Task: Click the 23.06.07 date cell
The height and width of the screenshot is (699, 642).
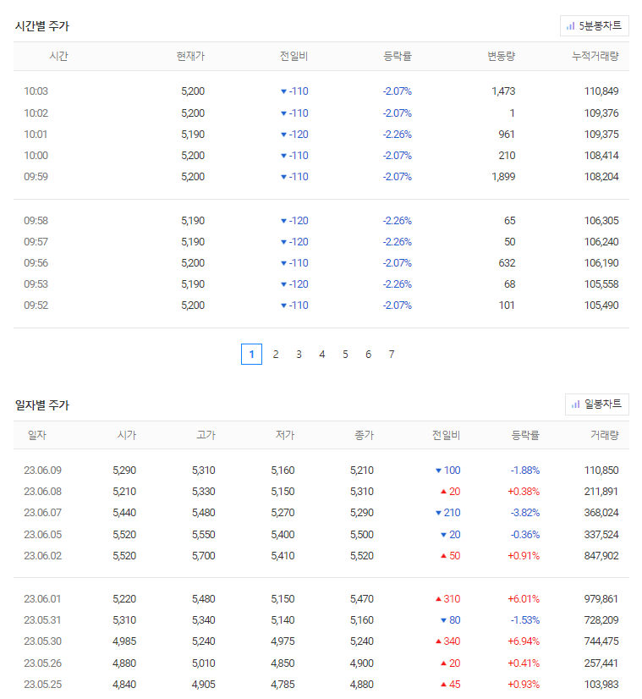Action: pos(43,513)
